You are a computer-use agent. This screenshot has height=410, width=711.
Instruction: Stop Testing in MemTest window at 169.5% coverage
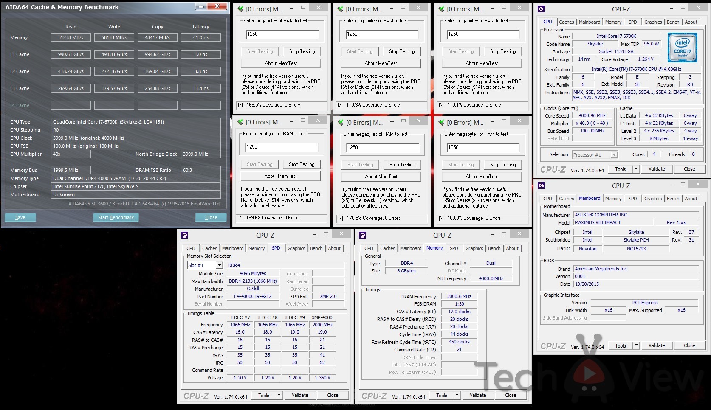point(302,51)
